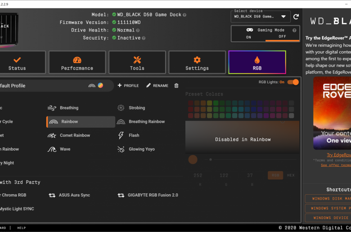Pick the grey preset swatch in bottom row

(x=291, y=116)
